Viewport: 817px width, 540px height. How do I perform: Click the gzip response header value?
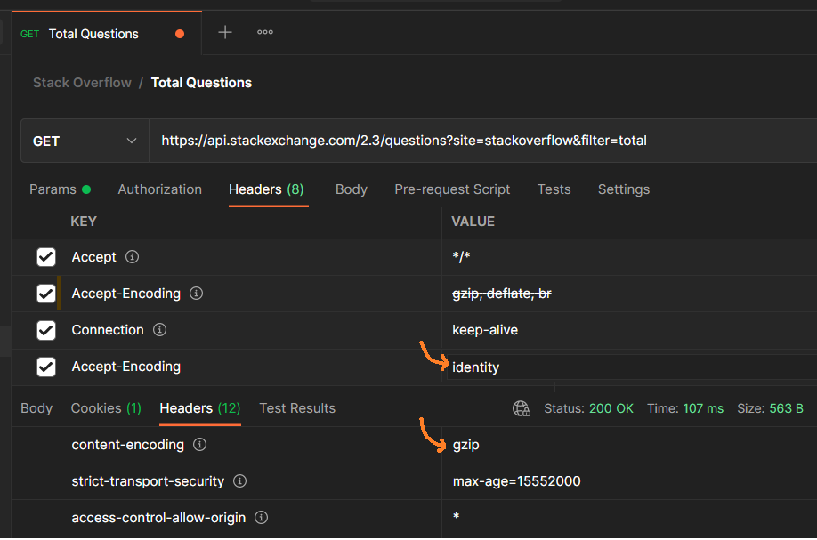click(465, 445)
